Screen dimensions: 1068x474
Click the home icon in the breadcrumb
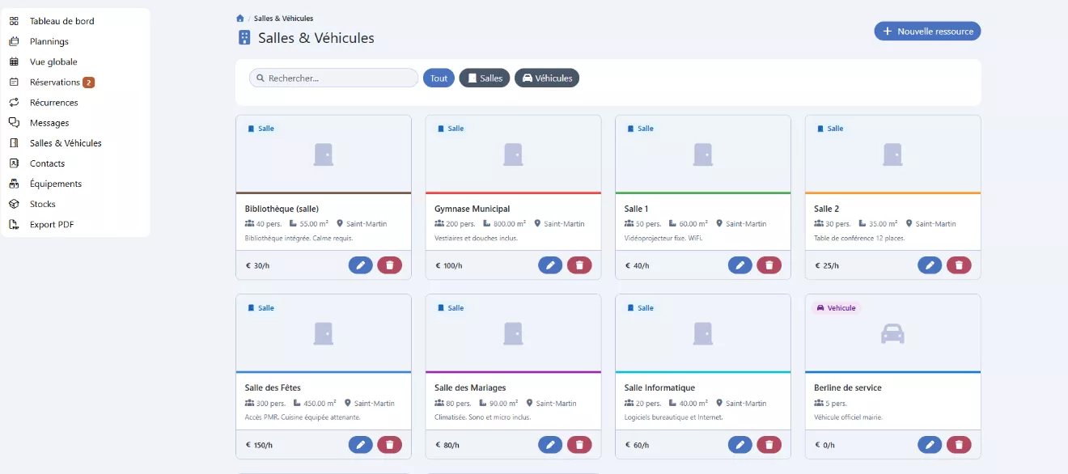[240, 19]
